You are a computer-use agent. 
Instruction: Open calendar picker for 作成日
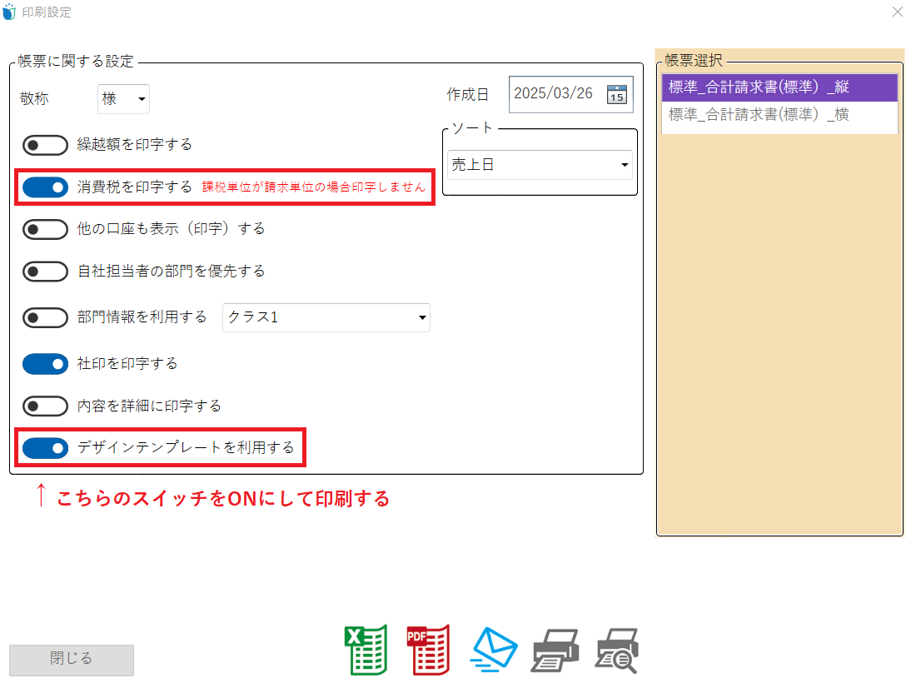click(x=617, y=94)
